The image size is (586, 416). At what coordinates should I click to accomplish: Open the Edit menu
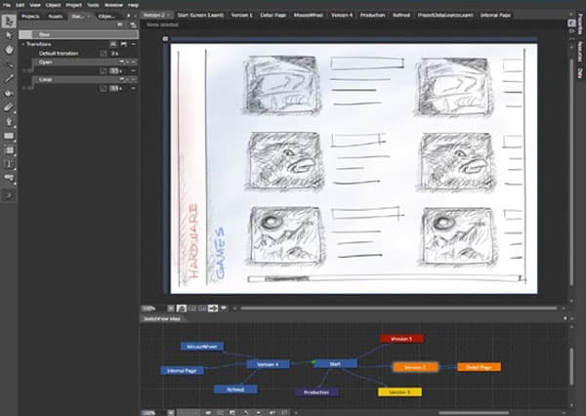coord(20,5)
